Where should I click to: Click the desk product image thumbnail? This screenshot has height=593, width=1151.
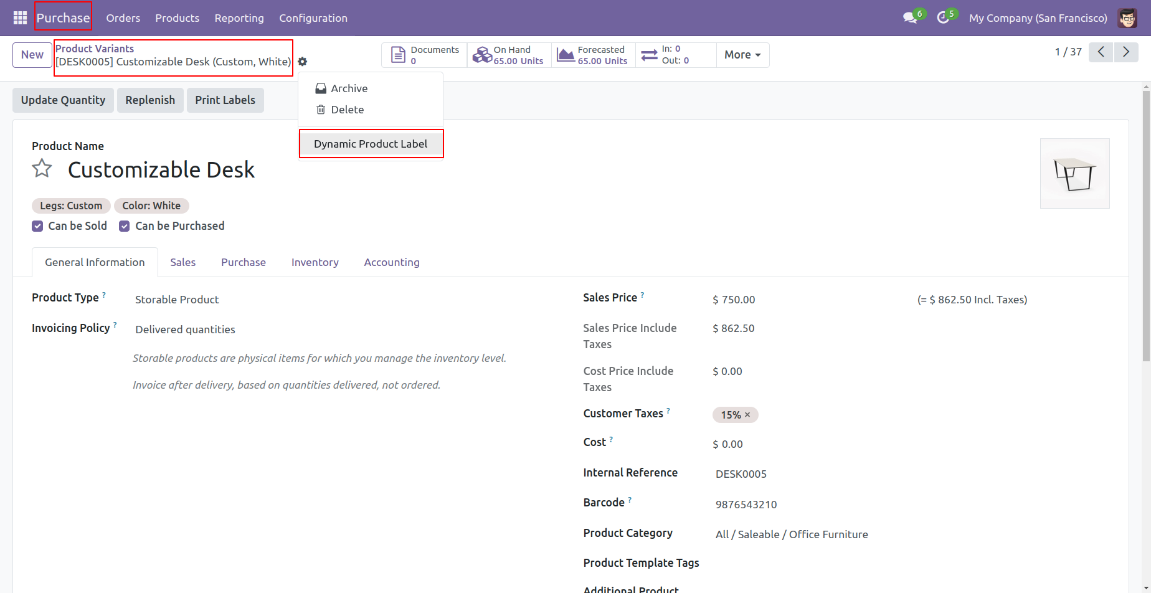[x=1075, y=174]
